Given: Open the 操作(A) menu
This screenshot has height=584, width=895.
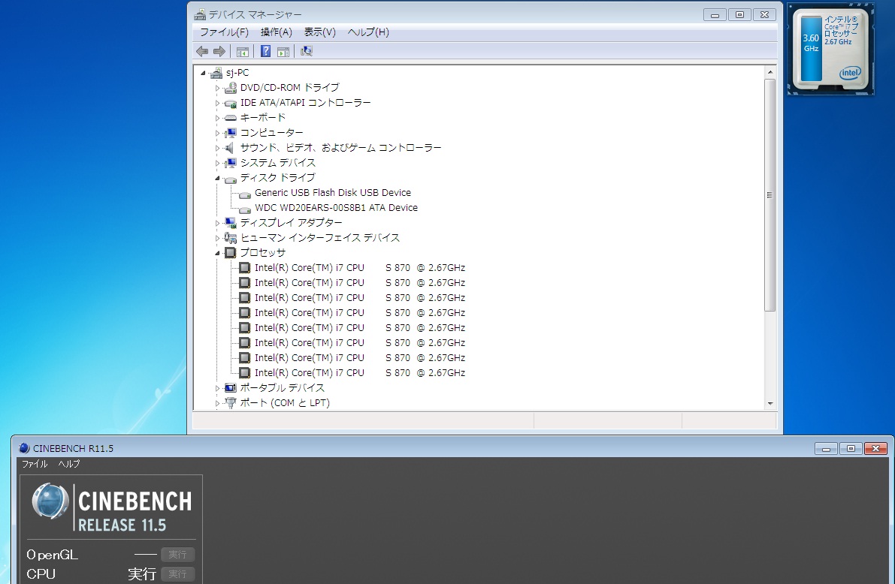Looking at the screenshot, I should tap(277, 32).
